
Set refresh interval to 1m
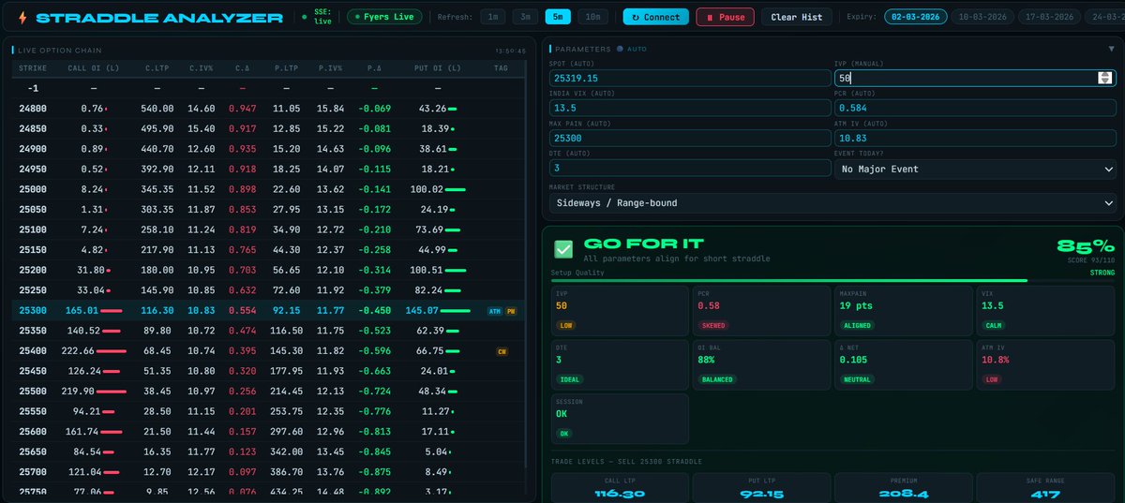coord(492,17)
